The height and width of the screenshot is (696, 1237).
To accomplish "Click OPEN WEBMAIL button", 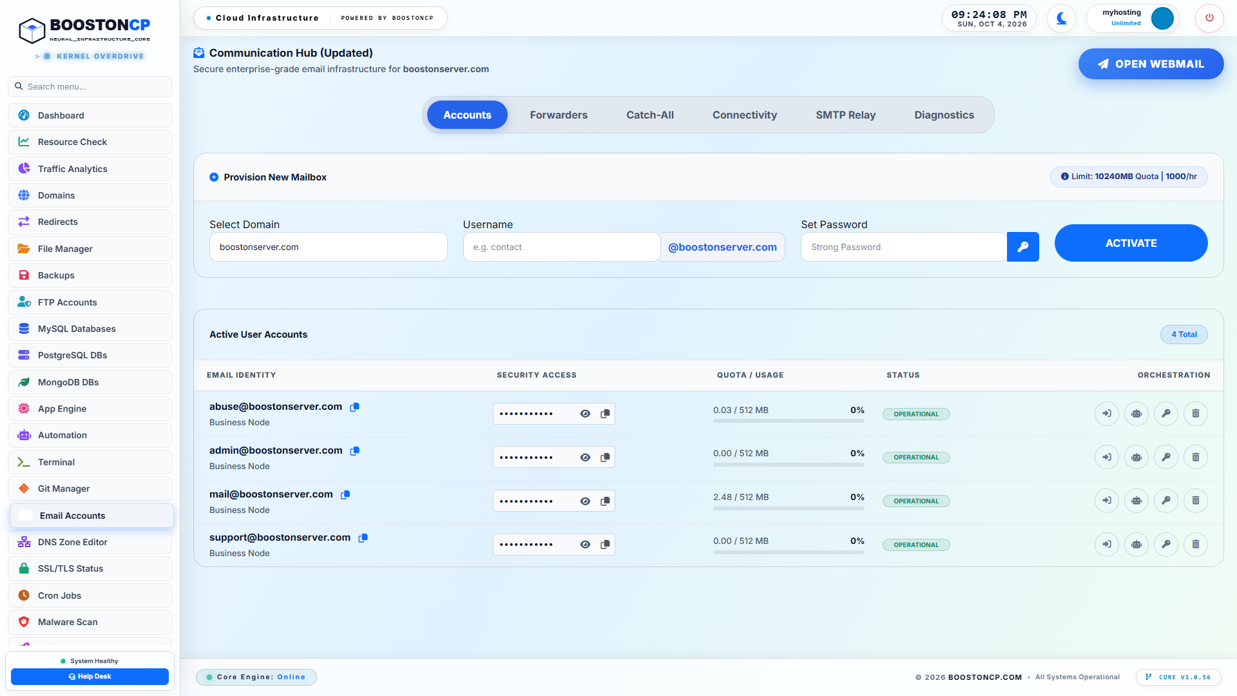I will (x=1151, y=64).
